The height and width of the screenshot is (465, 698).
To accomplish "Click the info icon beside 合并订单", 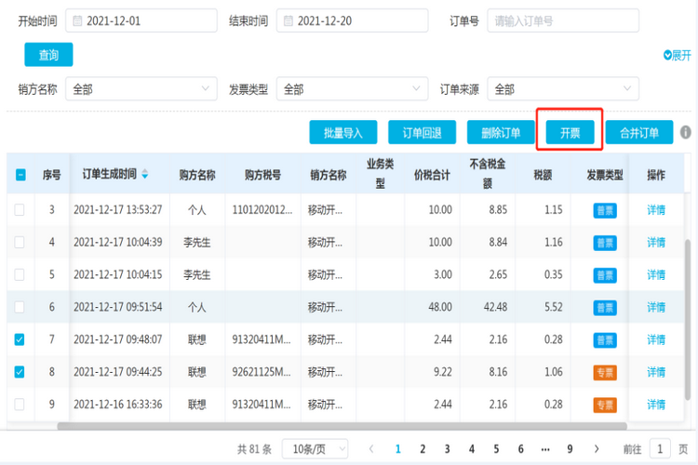I will click(x=685, y=133).
